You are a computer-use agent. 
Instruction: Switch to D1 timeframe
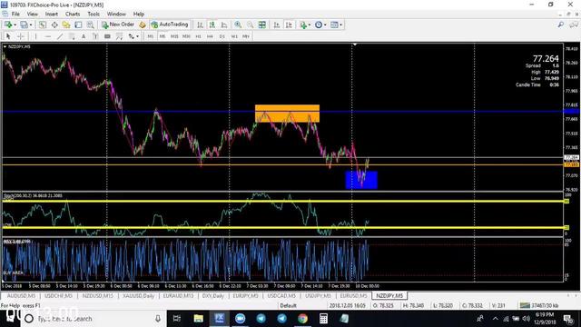tap(222, 36)
